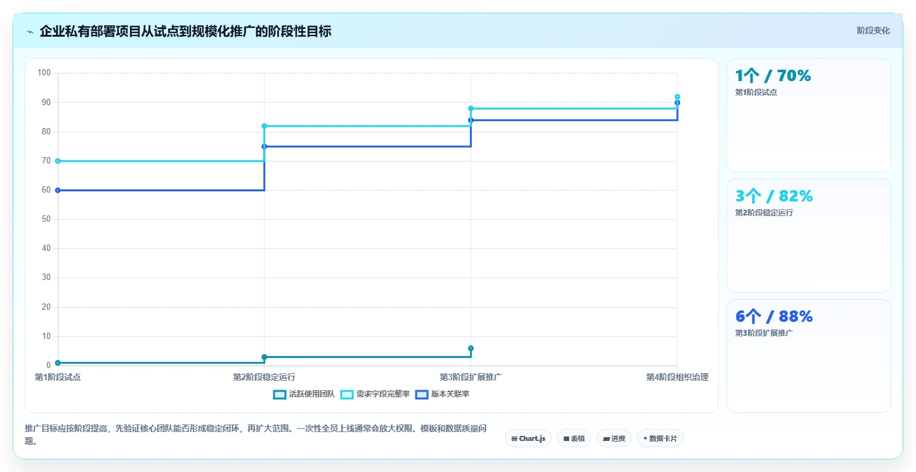Click the lightning icon beside the title
The width and height of the screenshot is (916, 472).
coord(30,31)
